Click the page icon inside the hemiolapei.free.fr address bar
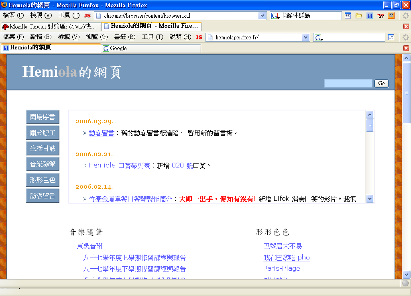This screenshot has width=411, height=296. pyautogui.click(x=210, y=37)
